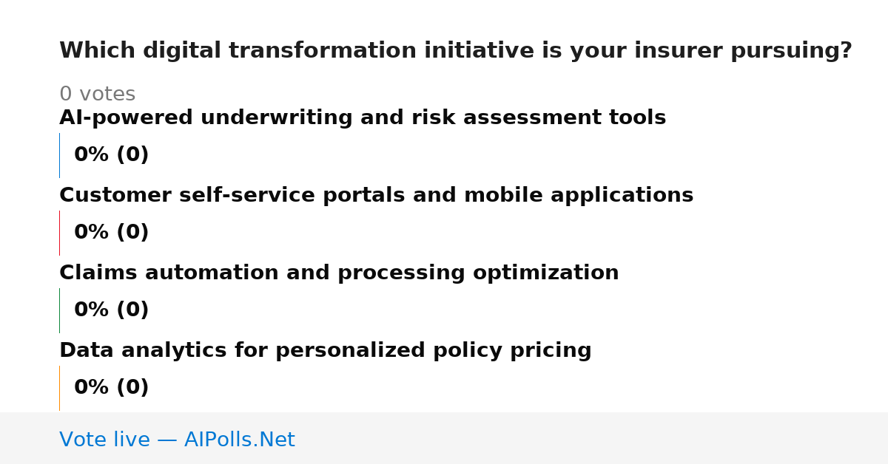888x464 pixels.
Task: Click the 0% percentage for AI-powered underwriting
Action: 92,155
